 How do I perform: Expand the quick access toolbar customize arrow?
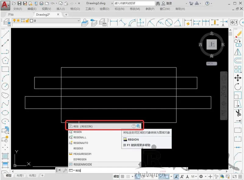(x=79, y=3)
